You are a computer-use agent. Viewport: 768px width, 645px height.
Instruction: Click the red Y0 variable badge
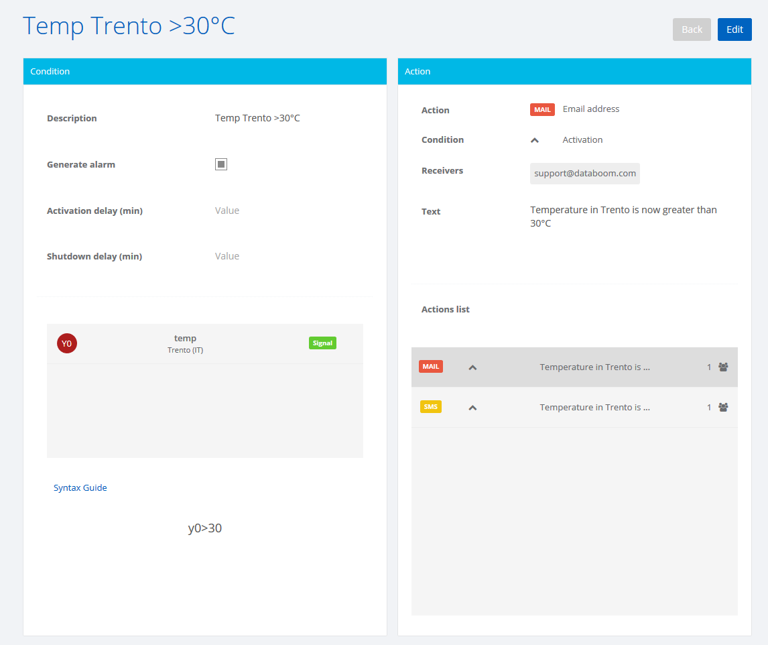point(67,343)
